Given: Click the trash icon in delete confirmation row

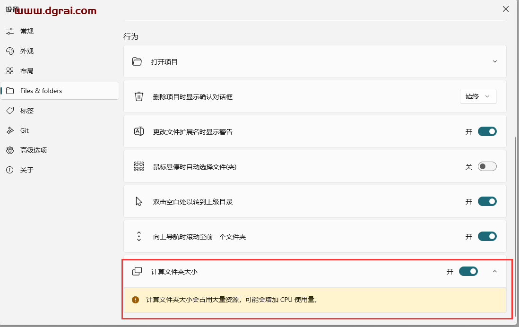Looking at the screenshot, I should [x=138, y=96].
